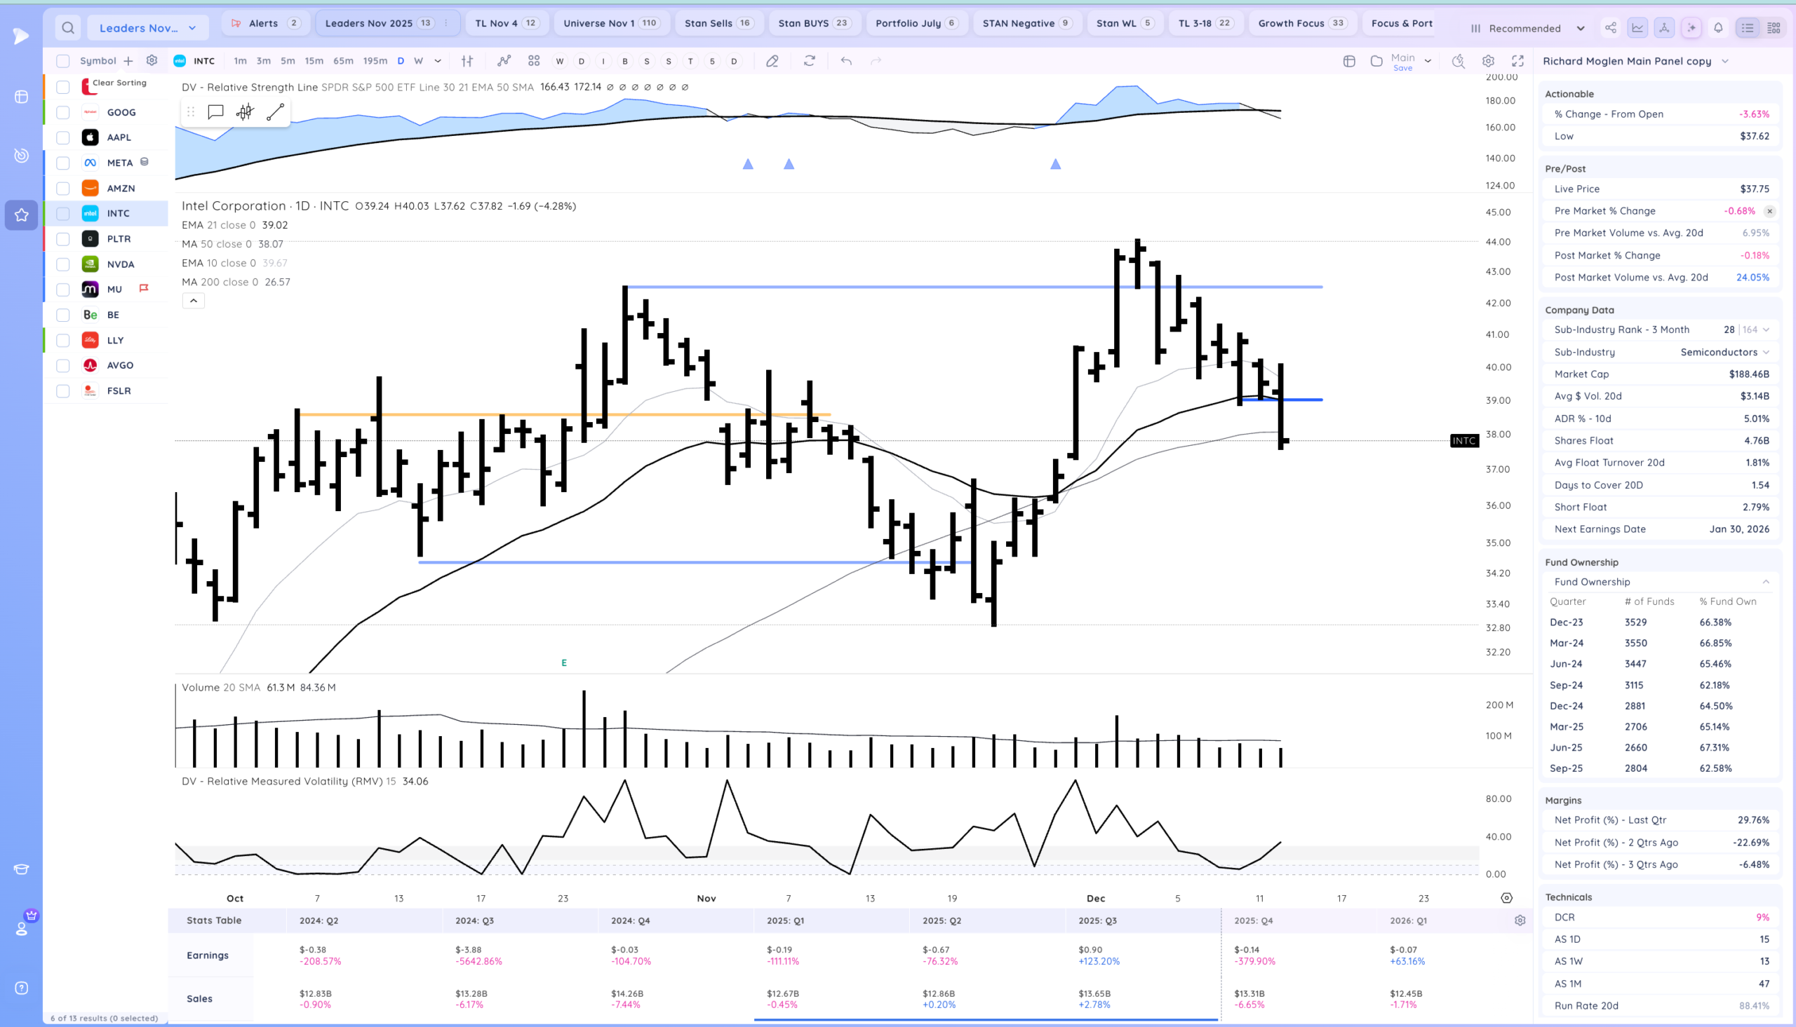Check the NVDA row checkbox
1796x1027 pixels.
point(63,264)
